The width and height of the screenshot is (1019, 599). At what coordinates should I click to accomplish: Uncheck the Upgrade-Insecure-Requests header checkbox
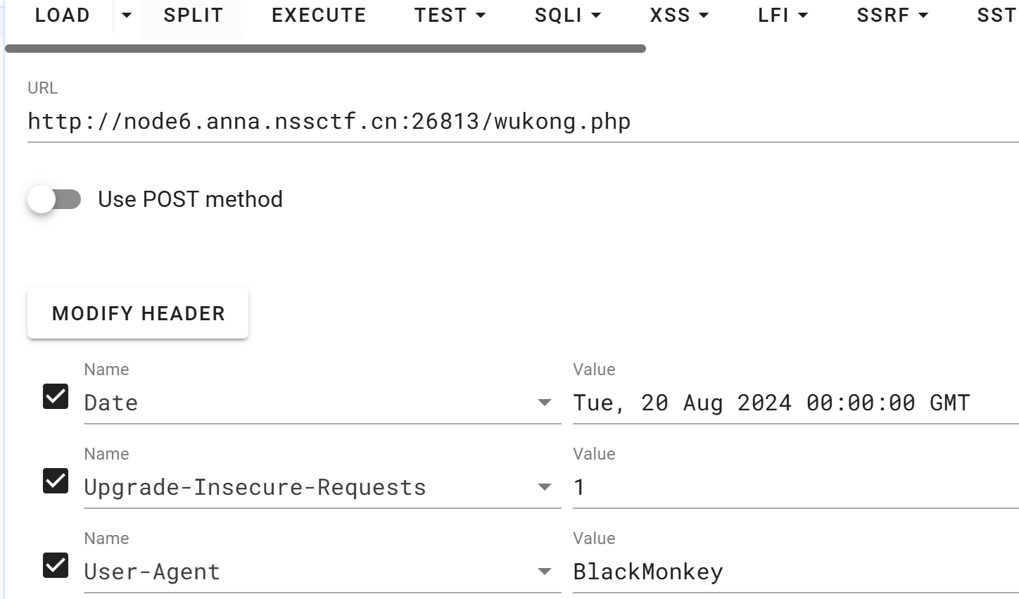coord(56,481)
